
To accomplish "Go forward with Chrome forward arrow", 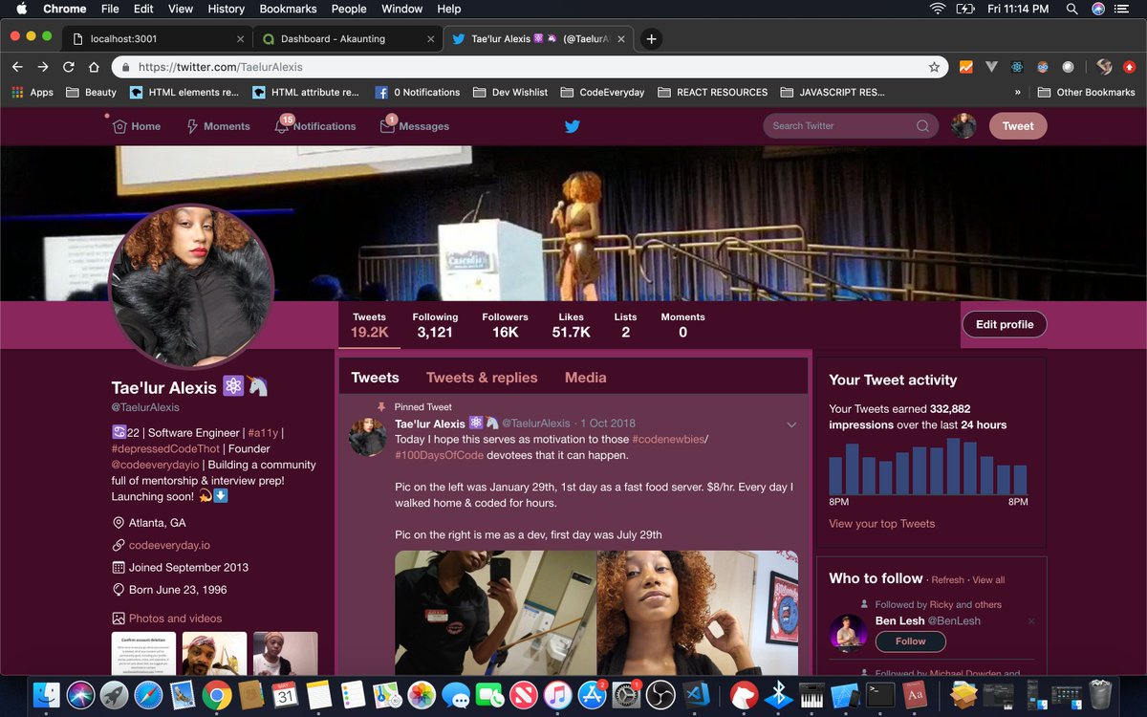I will click(x=42, y=67).
